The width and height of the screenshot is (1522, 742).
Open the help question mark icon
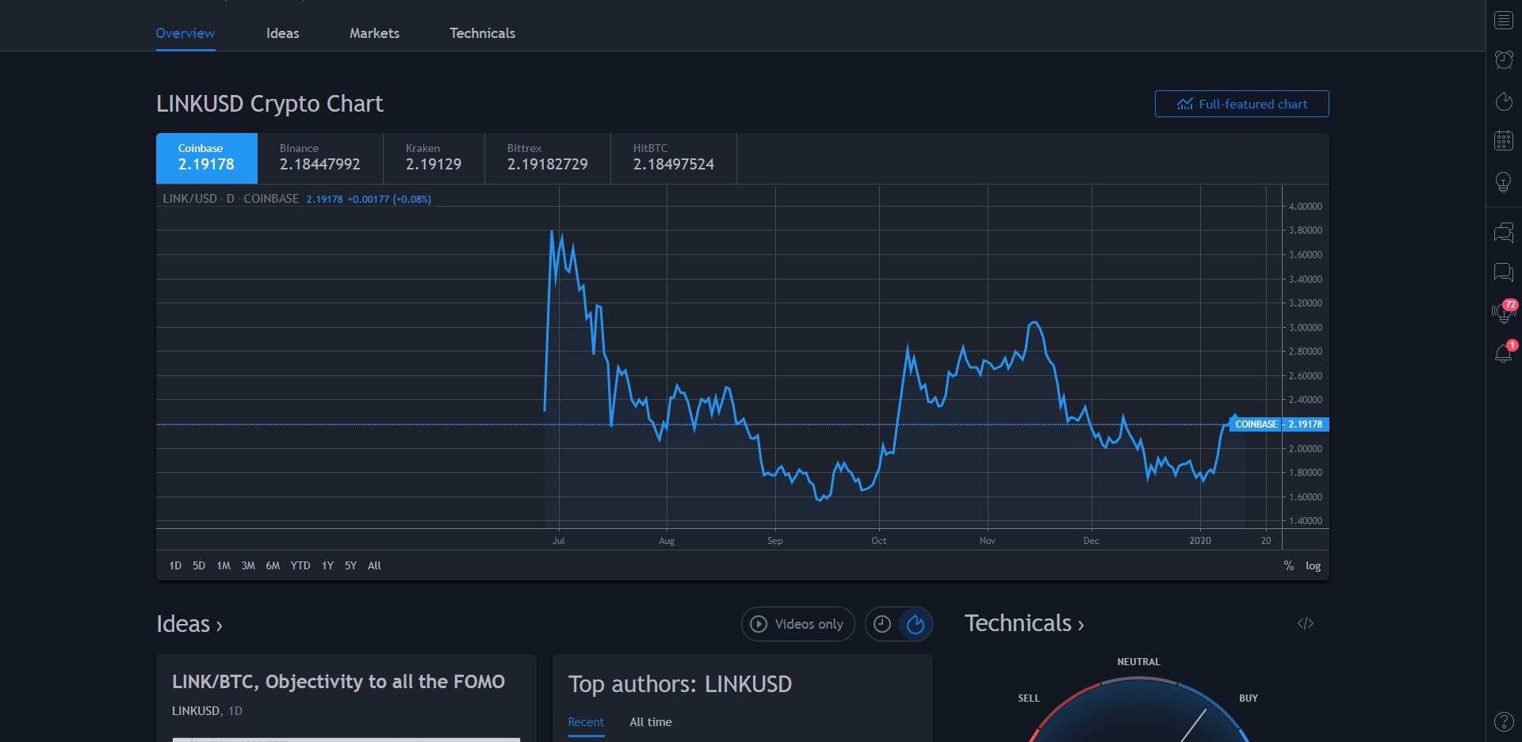(x=1503, y=721)
